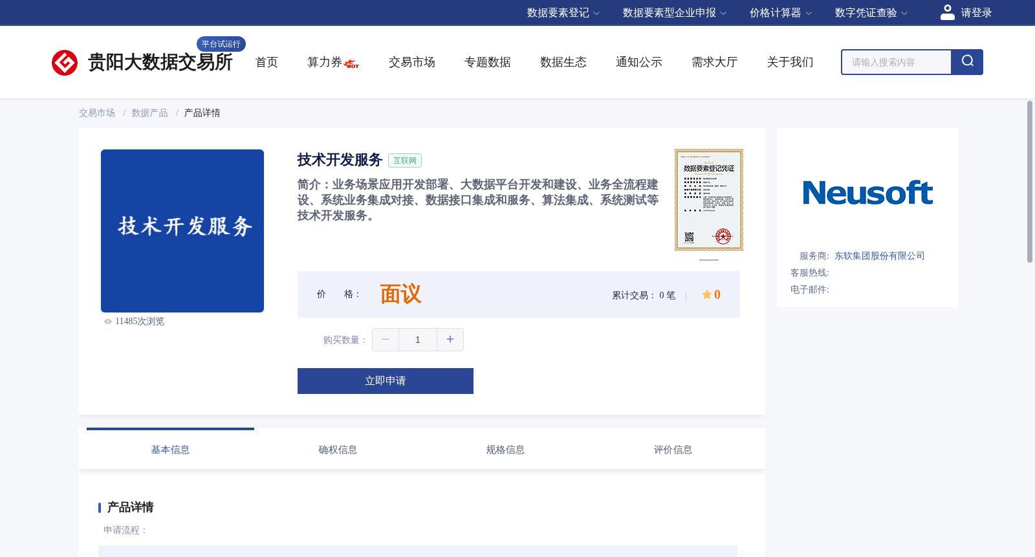Open the 数字凭证查验 dropdown
This screenshot has height=557, width=1035.
(x=871, y=13)
